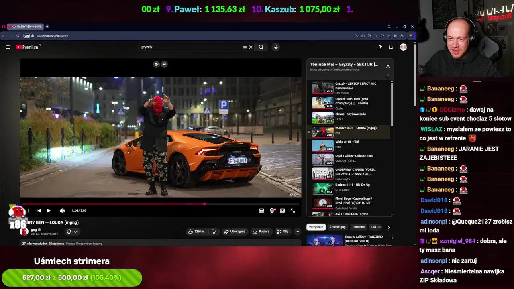514x289 pixels.
Task: Click the youtube.com/watch address bar
Action: click(x=52, y=36)
